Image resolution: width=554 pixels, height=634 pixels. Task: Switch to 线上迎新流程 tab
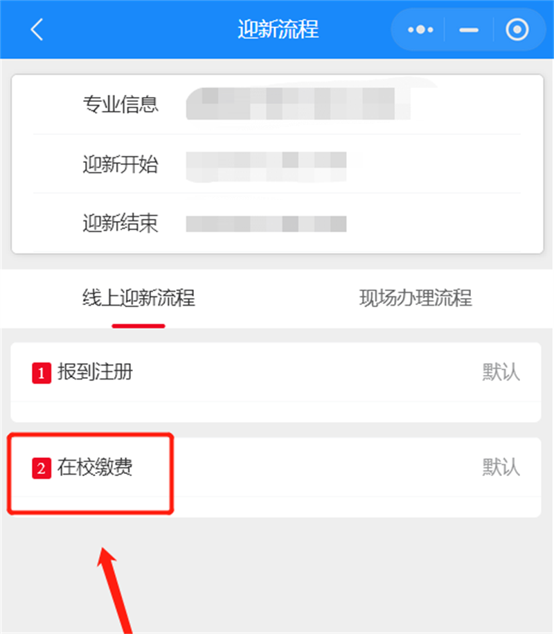(x=138, y=298)
